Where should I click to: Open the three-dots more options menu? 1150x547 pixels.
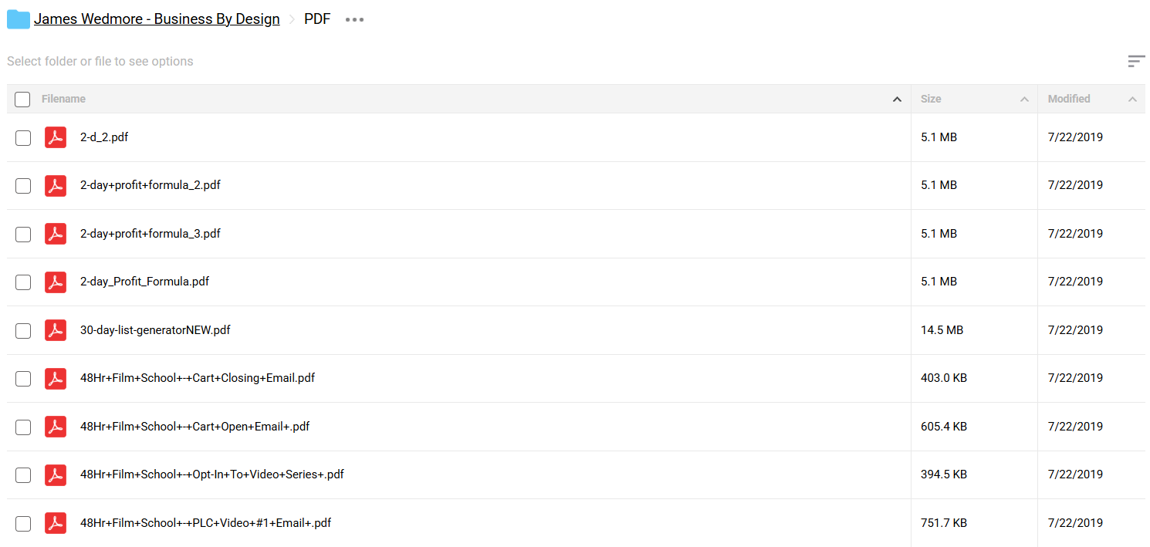[x=354, y=19]
